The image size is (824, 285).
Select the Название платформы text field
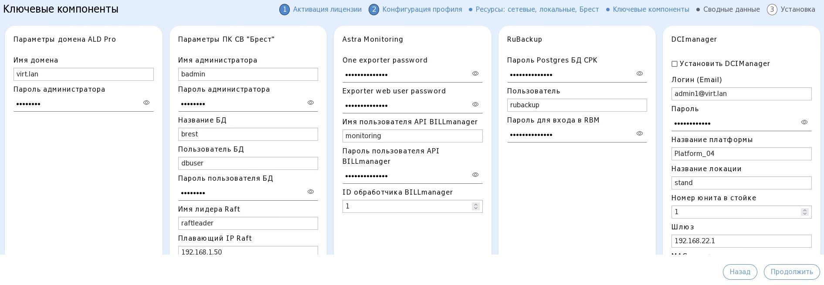[x=741, y=154]
